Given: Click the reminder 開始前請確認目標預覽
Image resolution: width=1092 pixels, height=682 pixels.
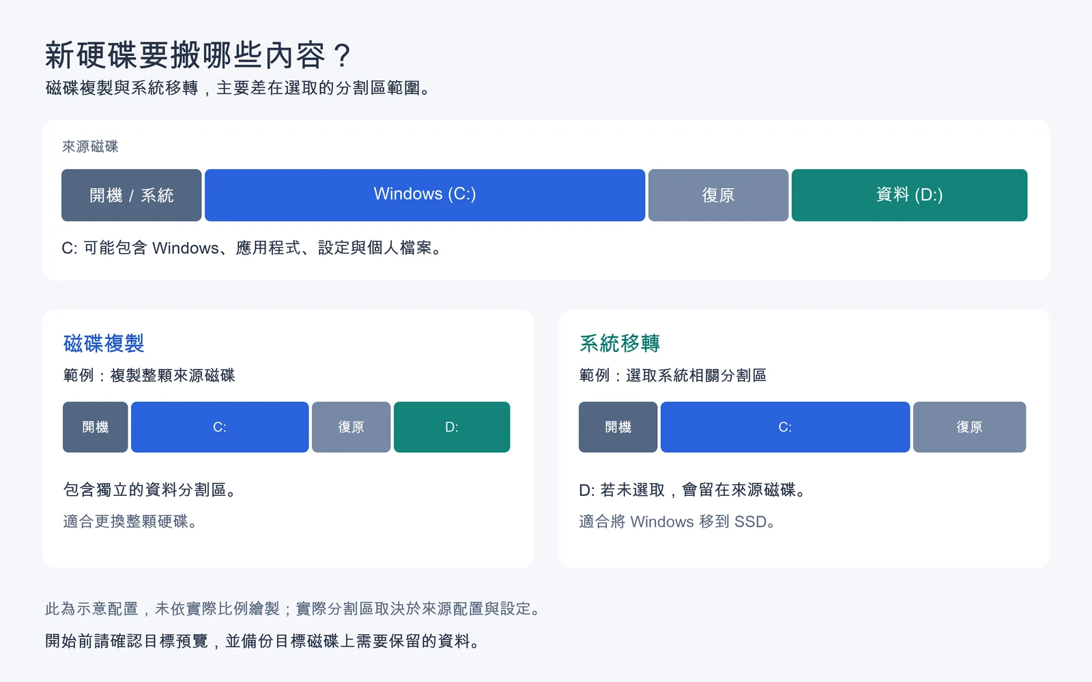Looking at the screenshot, I should (x=126, y=641).
